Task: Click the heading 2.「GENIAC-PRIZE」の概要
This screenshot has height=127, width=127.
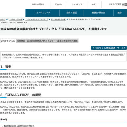Action: tap(21, 95)
